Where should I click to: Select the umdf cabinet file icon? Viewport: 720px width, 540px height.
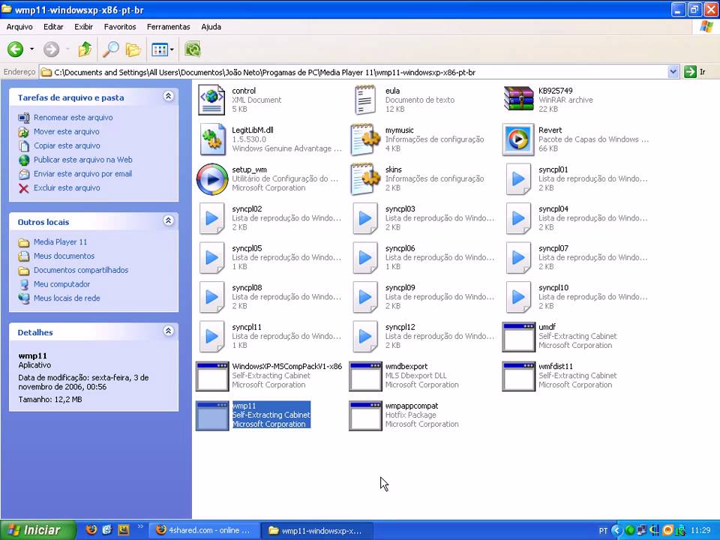(x=518, y=337)
